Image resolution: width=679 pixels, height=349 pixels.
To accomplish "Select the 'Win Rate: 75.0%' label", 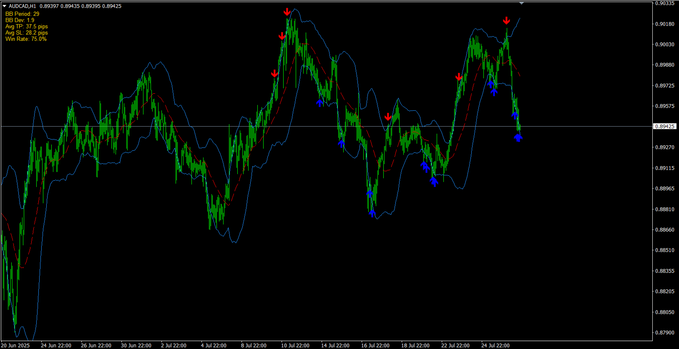I will click(x=26, y=39).
